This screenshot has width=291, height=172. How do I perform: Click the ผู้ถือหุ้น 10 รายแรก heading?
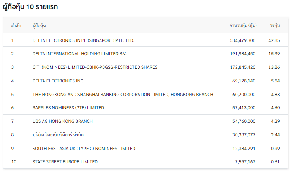[x=30, y=7]
